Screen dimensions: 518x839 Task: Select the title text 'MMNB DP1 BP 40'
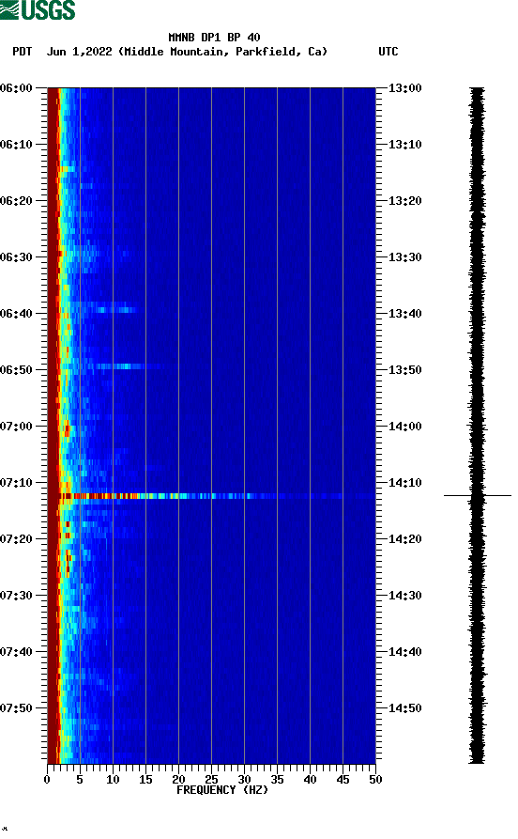click(214, 38)
